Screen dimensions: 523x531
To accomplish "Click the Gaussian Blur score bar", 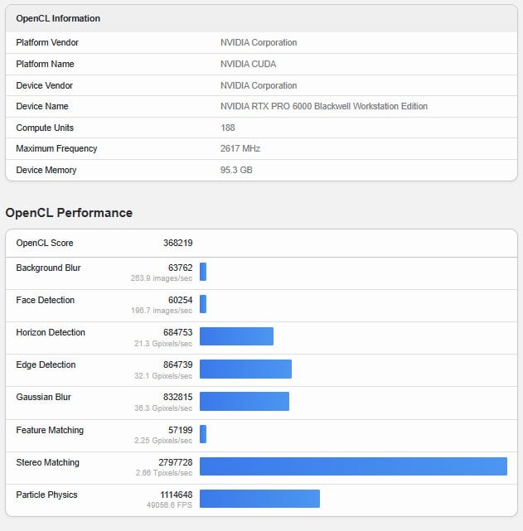I will point(245,401).
